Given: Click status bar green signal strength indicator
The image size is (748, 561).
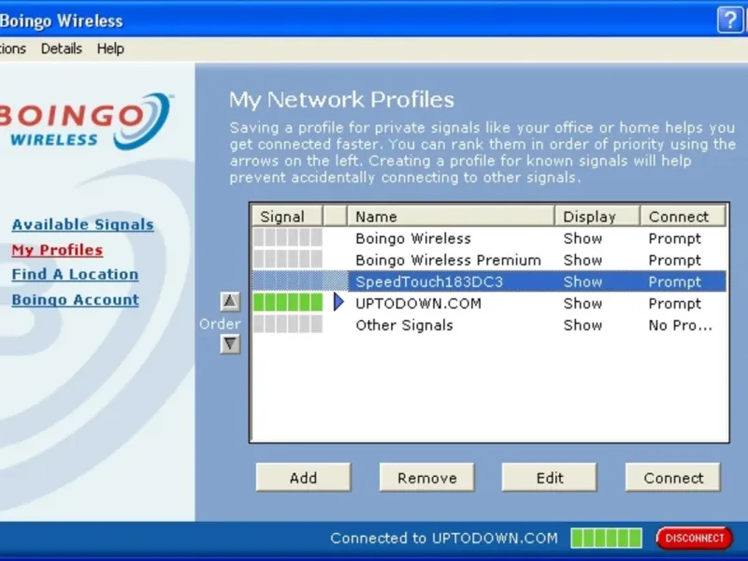Looking at the screenshot, I should (x=606, y=539).
